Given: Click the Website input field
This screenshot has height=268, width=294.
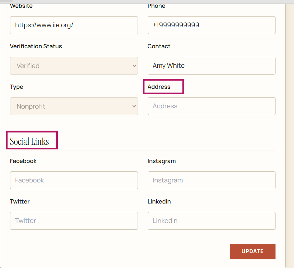Looking at the screenshot, I should pyautogui.click(x=74, y=25).
